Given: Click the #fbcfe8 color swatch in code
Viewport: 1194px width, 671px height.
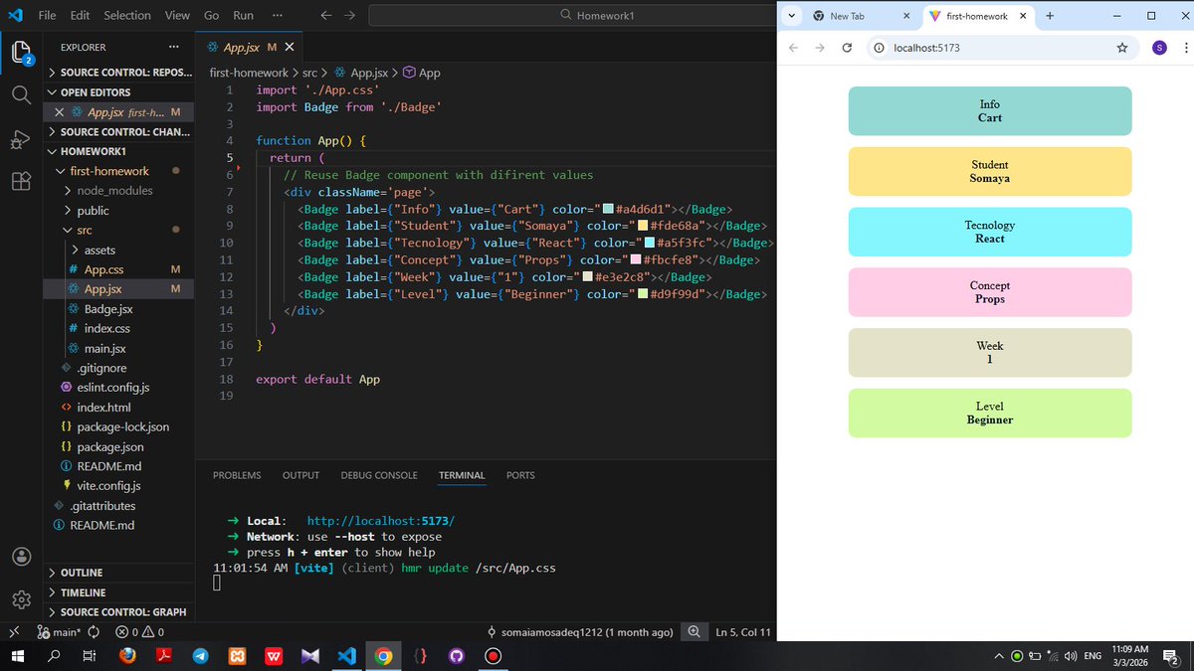Looking at the screenshot, I should point(636,260).
